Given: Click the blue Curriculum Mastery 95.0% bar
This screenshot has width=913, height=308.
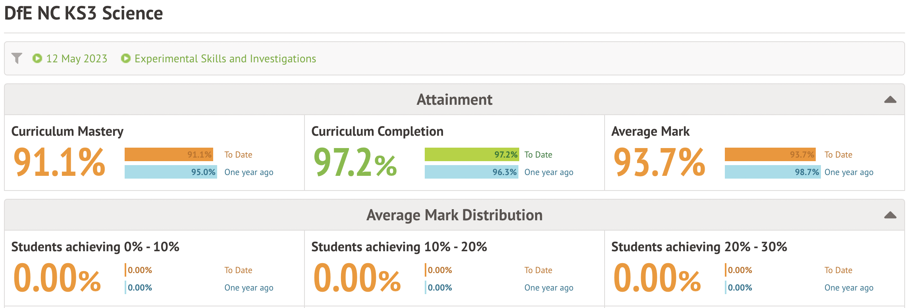Looking at the screenshot, I should pyautogui.click(x=171, y=172).
